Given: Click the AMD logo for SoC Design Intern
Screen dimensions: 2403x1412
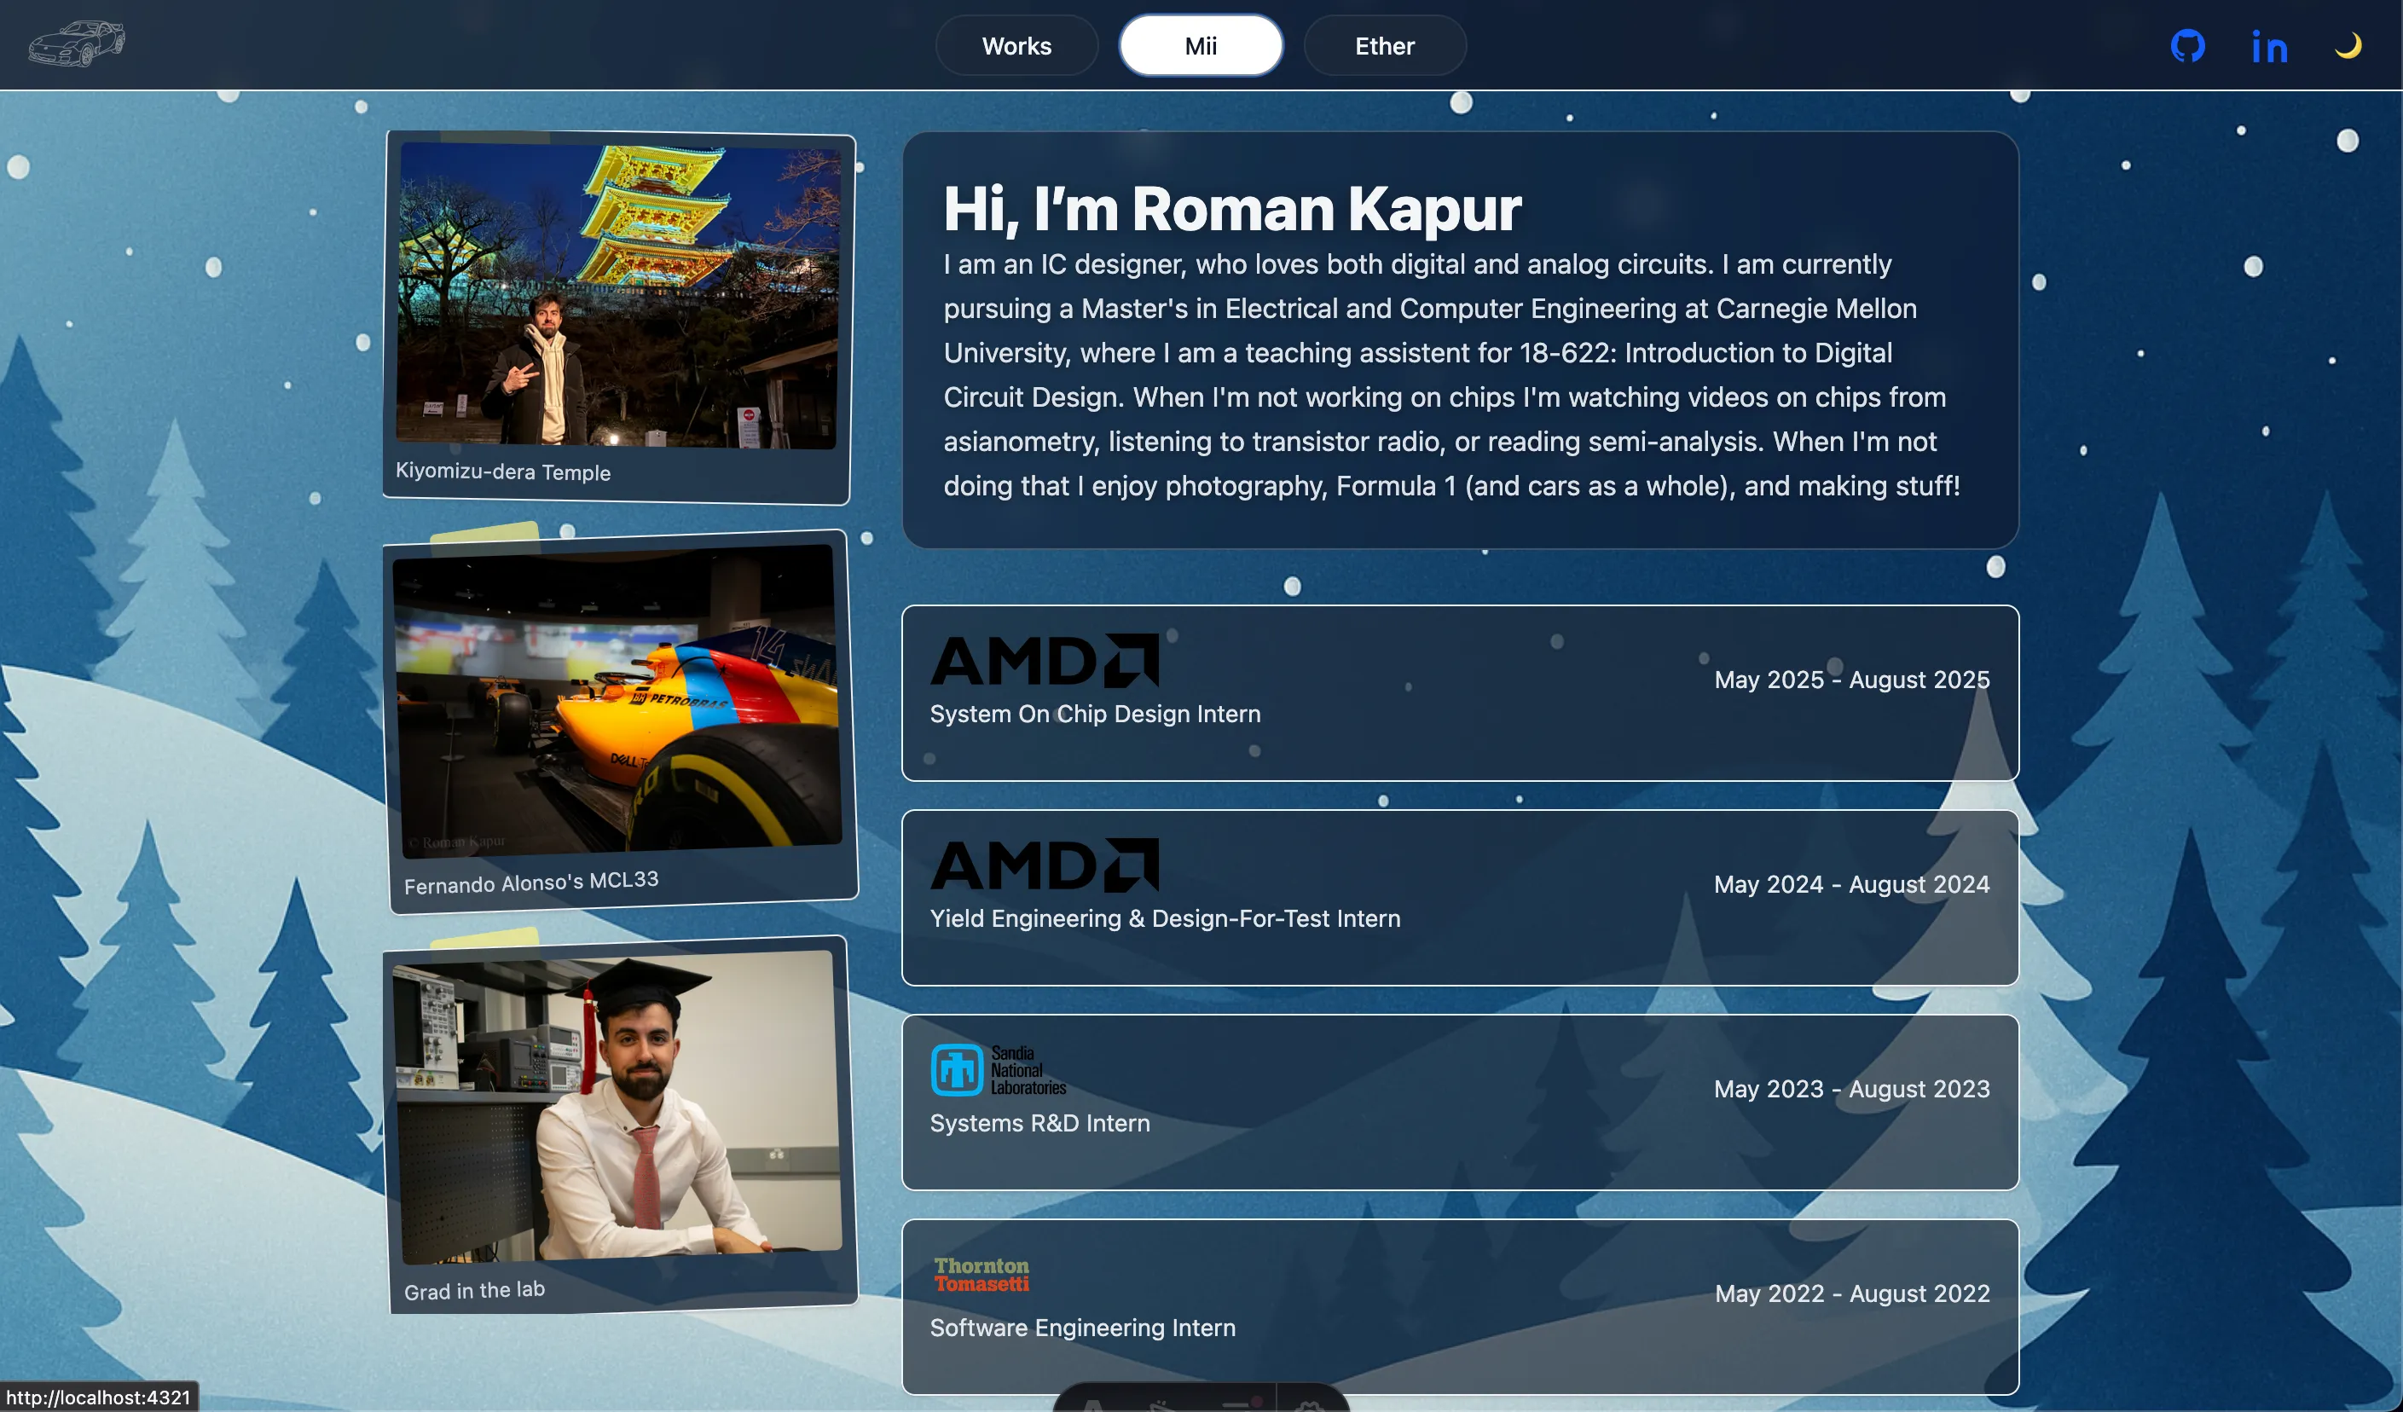Looking at the screenshot, I should (1044, 661).
